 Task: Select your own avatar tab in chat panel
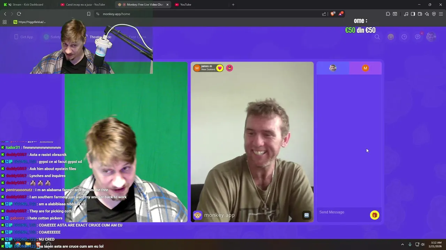click(333, 68)
